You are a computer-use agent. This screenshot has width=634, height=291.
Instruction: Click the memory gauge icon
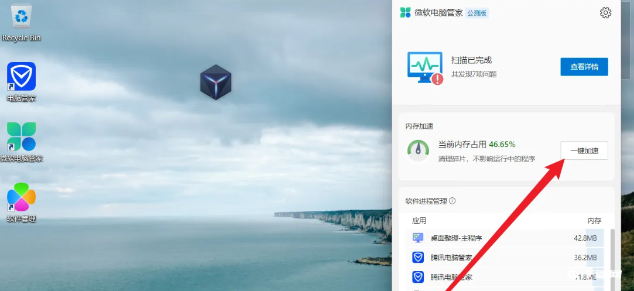pos(417,150)
